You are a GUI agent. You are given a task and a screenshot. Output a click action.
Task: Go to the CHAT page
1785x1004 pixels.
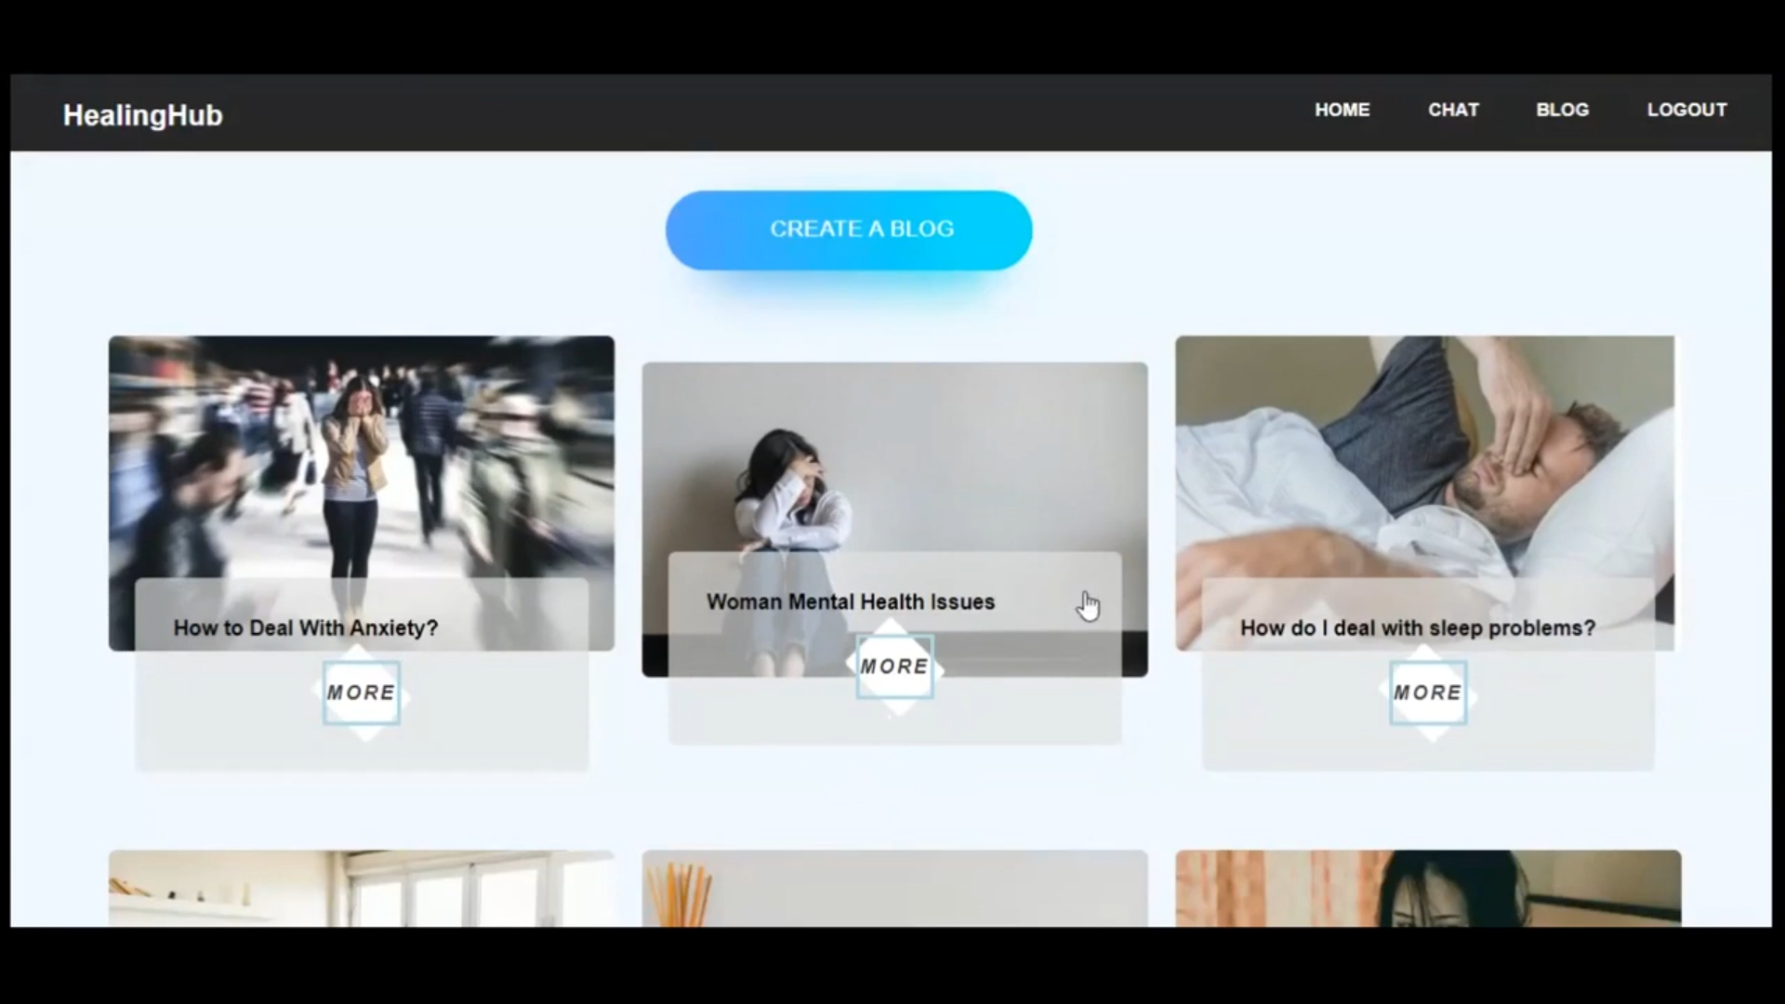1453,110
